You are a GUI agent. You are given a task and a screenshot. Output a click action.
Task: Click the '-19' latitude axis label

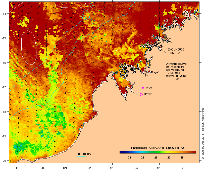(4, 136)
